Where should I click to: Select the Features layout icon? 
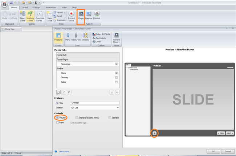click(58, 37)
